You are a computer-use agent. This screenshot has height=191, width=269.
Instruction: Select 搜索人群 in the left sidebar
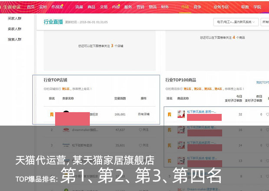pyautogui.click(x=15, y=39)
